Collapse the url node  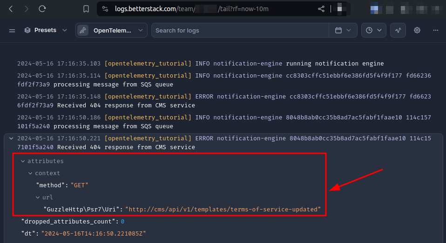pos(38,197)
